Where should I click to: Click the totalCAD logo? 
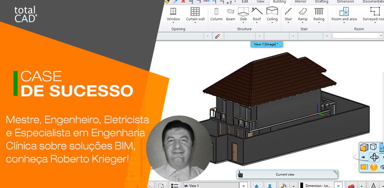[25, 14]
